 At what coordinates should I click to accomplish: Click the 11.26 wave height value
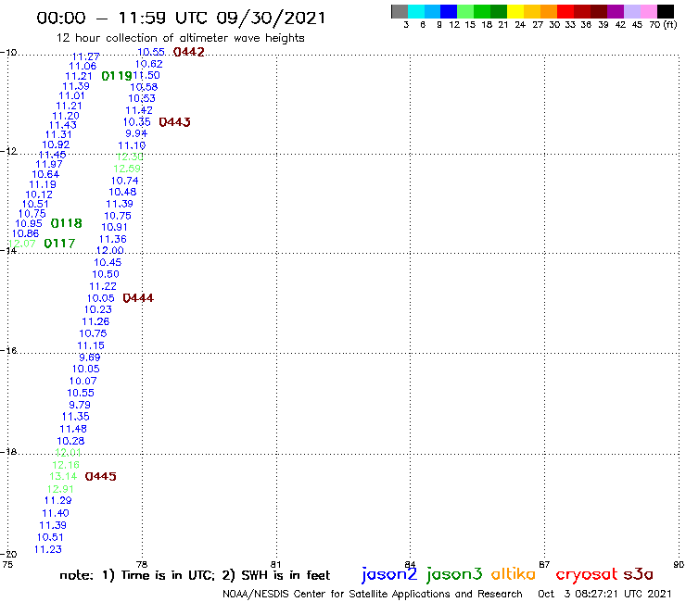(x=95, y=321)
